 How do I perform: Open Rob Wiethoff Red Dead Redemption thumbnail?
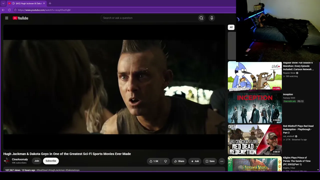(255, 139)
